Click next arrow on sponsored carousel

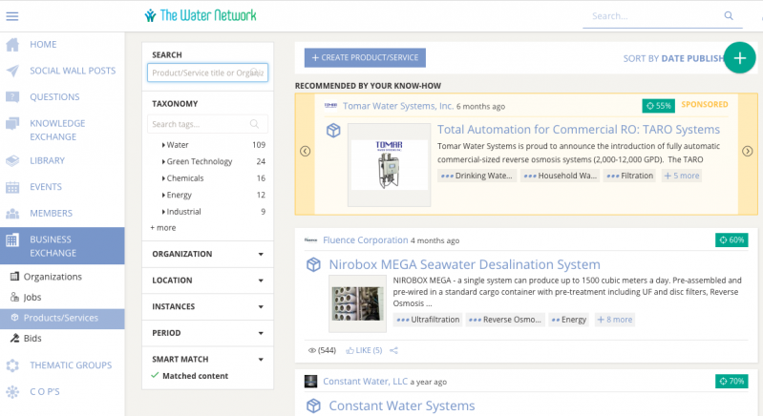(748, 151)
